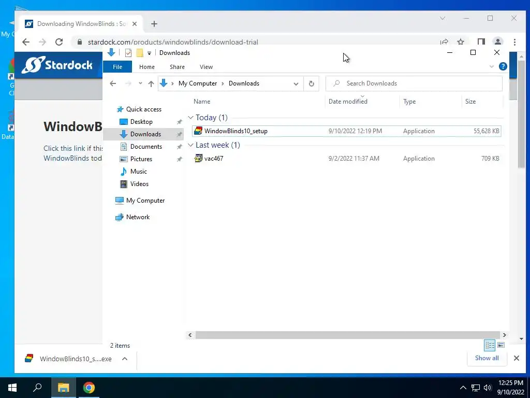Open the Customize Quick Access Toolbar dropdown arrow
Image resolution: width=530 pixels, height=398 pixels.
coord(149,53)
